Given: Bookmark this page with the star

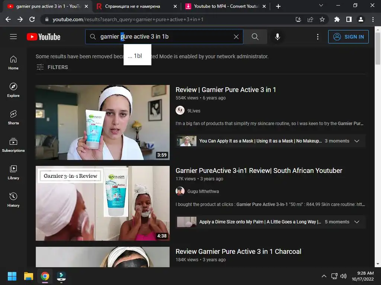Looking at the screenshot, I should tap(322, 19).
